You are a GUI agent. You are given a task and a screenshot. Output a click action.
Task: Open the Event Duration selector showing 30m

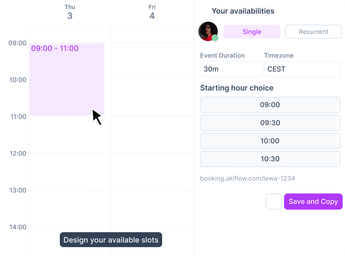(231, 69)
